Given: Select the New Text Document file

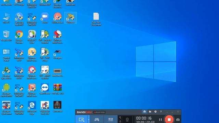Looking at the screenshot, I should [96, 19].
